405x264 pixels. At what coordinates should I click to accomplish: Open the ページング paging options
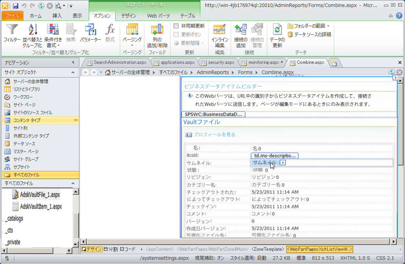132,35
